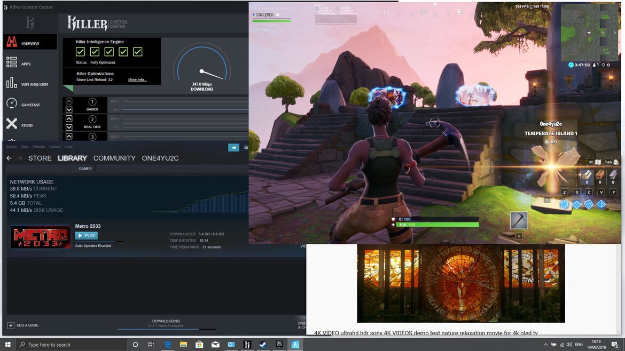Switch to the Steam LIBRARY tab

[x=72, y=158]
